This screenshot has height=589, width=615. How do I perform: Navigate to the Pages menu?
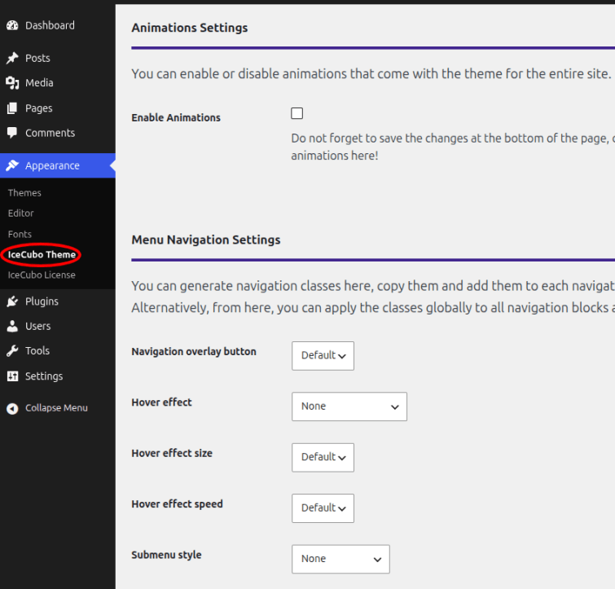(39, 108)
